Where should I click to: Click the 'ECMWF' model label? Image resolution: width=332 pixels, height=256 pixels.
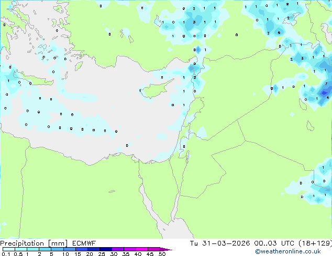click(x=84, y=243)
